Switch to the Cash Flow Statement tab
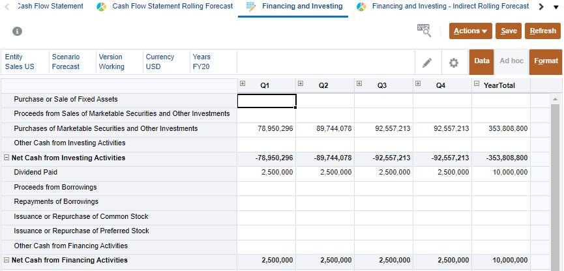The width and height of the screenshot is (564, 271). (x=50, y=6)
